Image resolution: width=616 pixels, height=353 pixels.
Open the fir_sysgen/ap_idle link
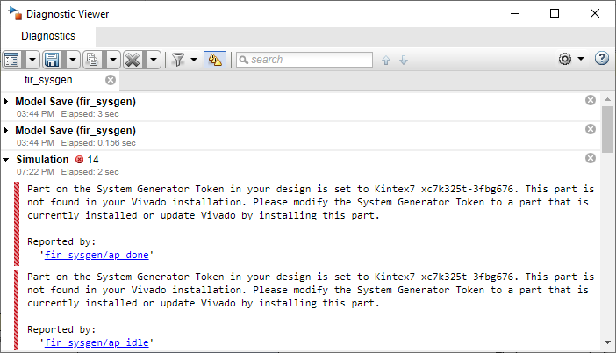coord(97,342)
